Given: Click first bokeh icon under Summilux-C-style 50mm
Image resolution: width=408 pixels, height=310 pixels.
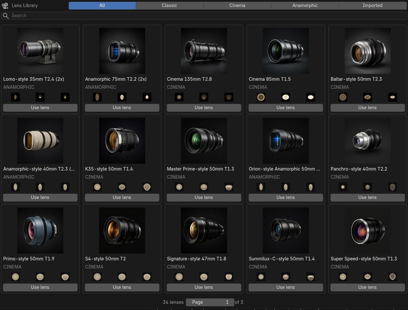Looking at the screenshot, I should tap(261, 277).
